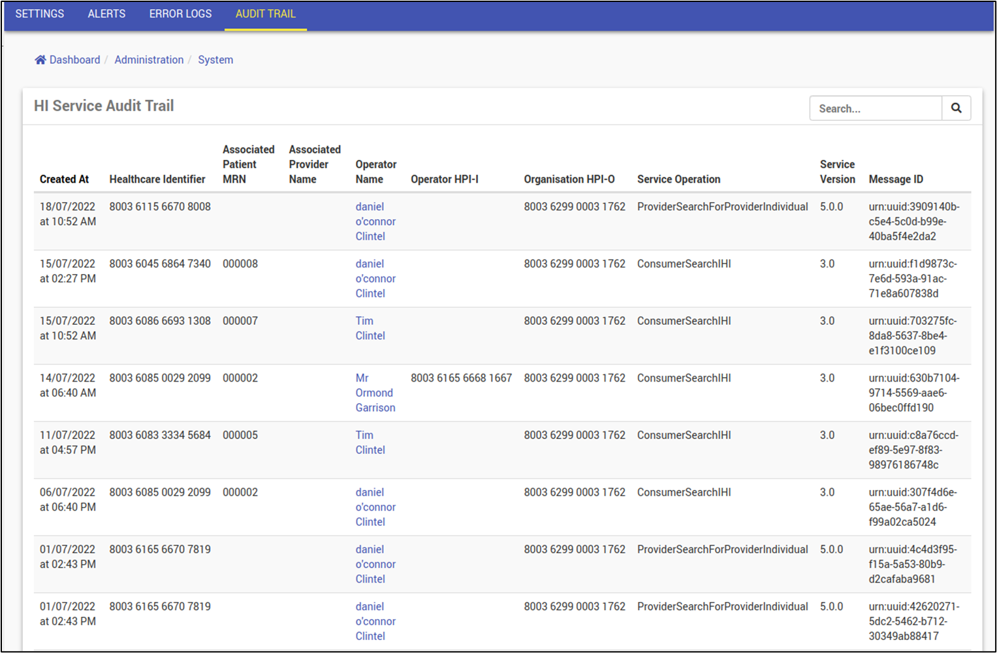Click the Service Operation column header
This screenshot has height=653, width=997.
678,179
